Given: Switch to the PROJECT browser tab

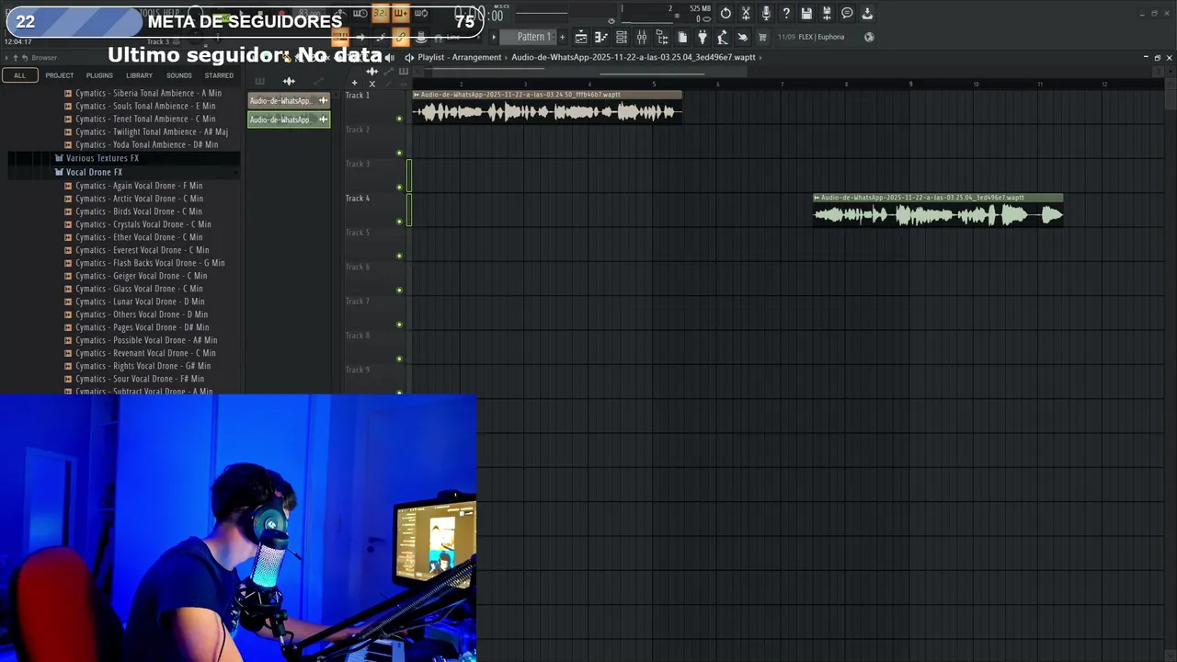Looking at the screenshot, I should 60,75.
